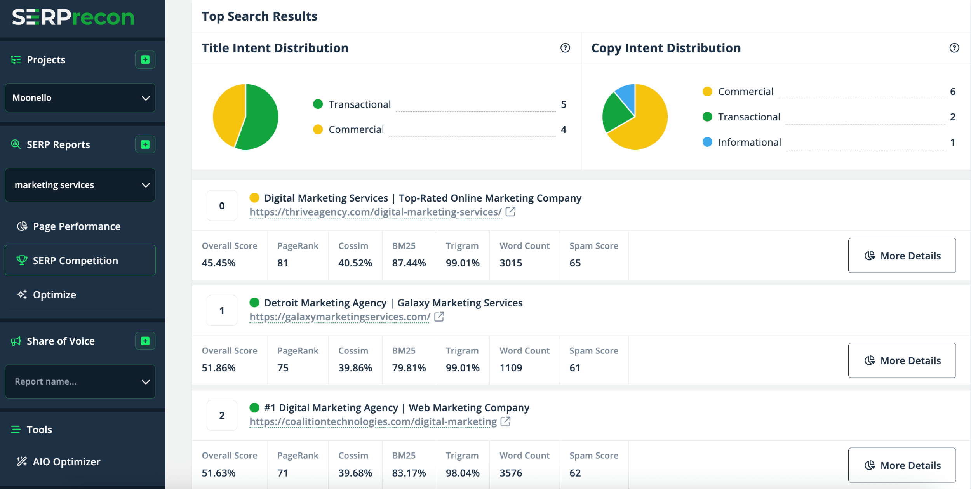Click the add new project plus icon
Screen dimensions: 971x489
[145, 59]
